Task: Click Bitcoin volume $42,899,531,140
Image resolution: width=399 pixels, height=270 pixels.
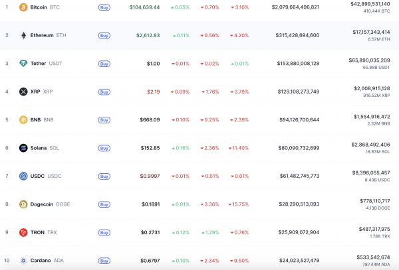Action: (370, 4)
